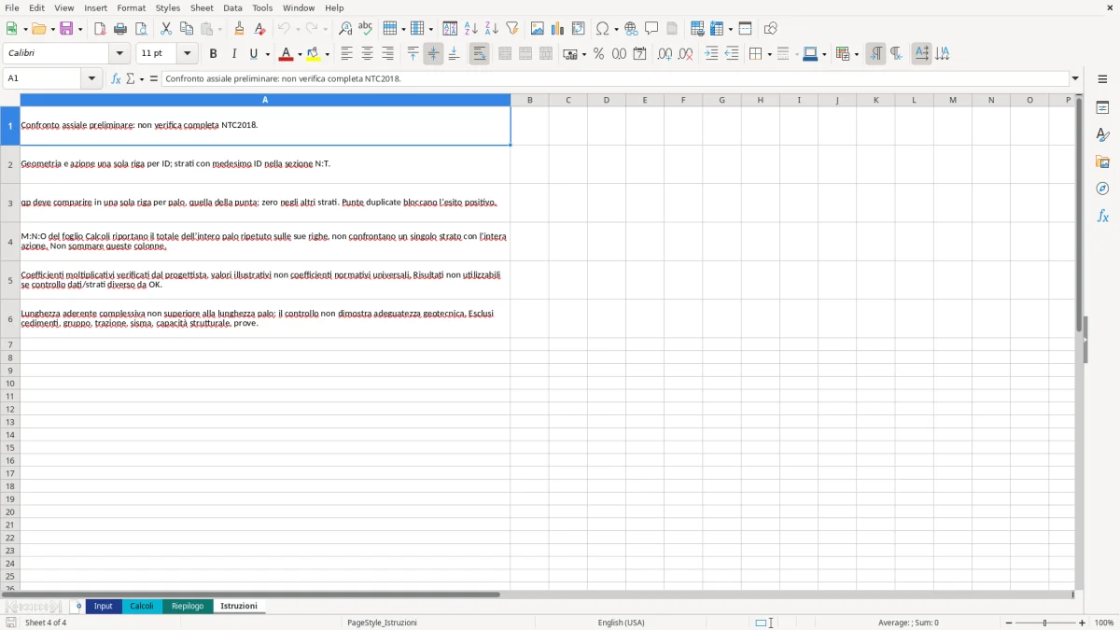The image size is (1120, 630).
Task: Open the Font Name dropdown
Action: pyautogui.click(x=119, y=54)
